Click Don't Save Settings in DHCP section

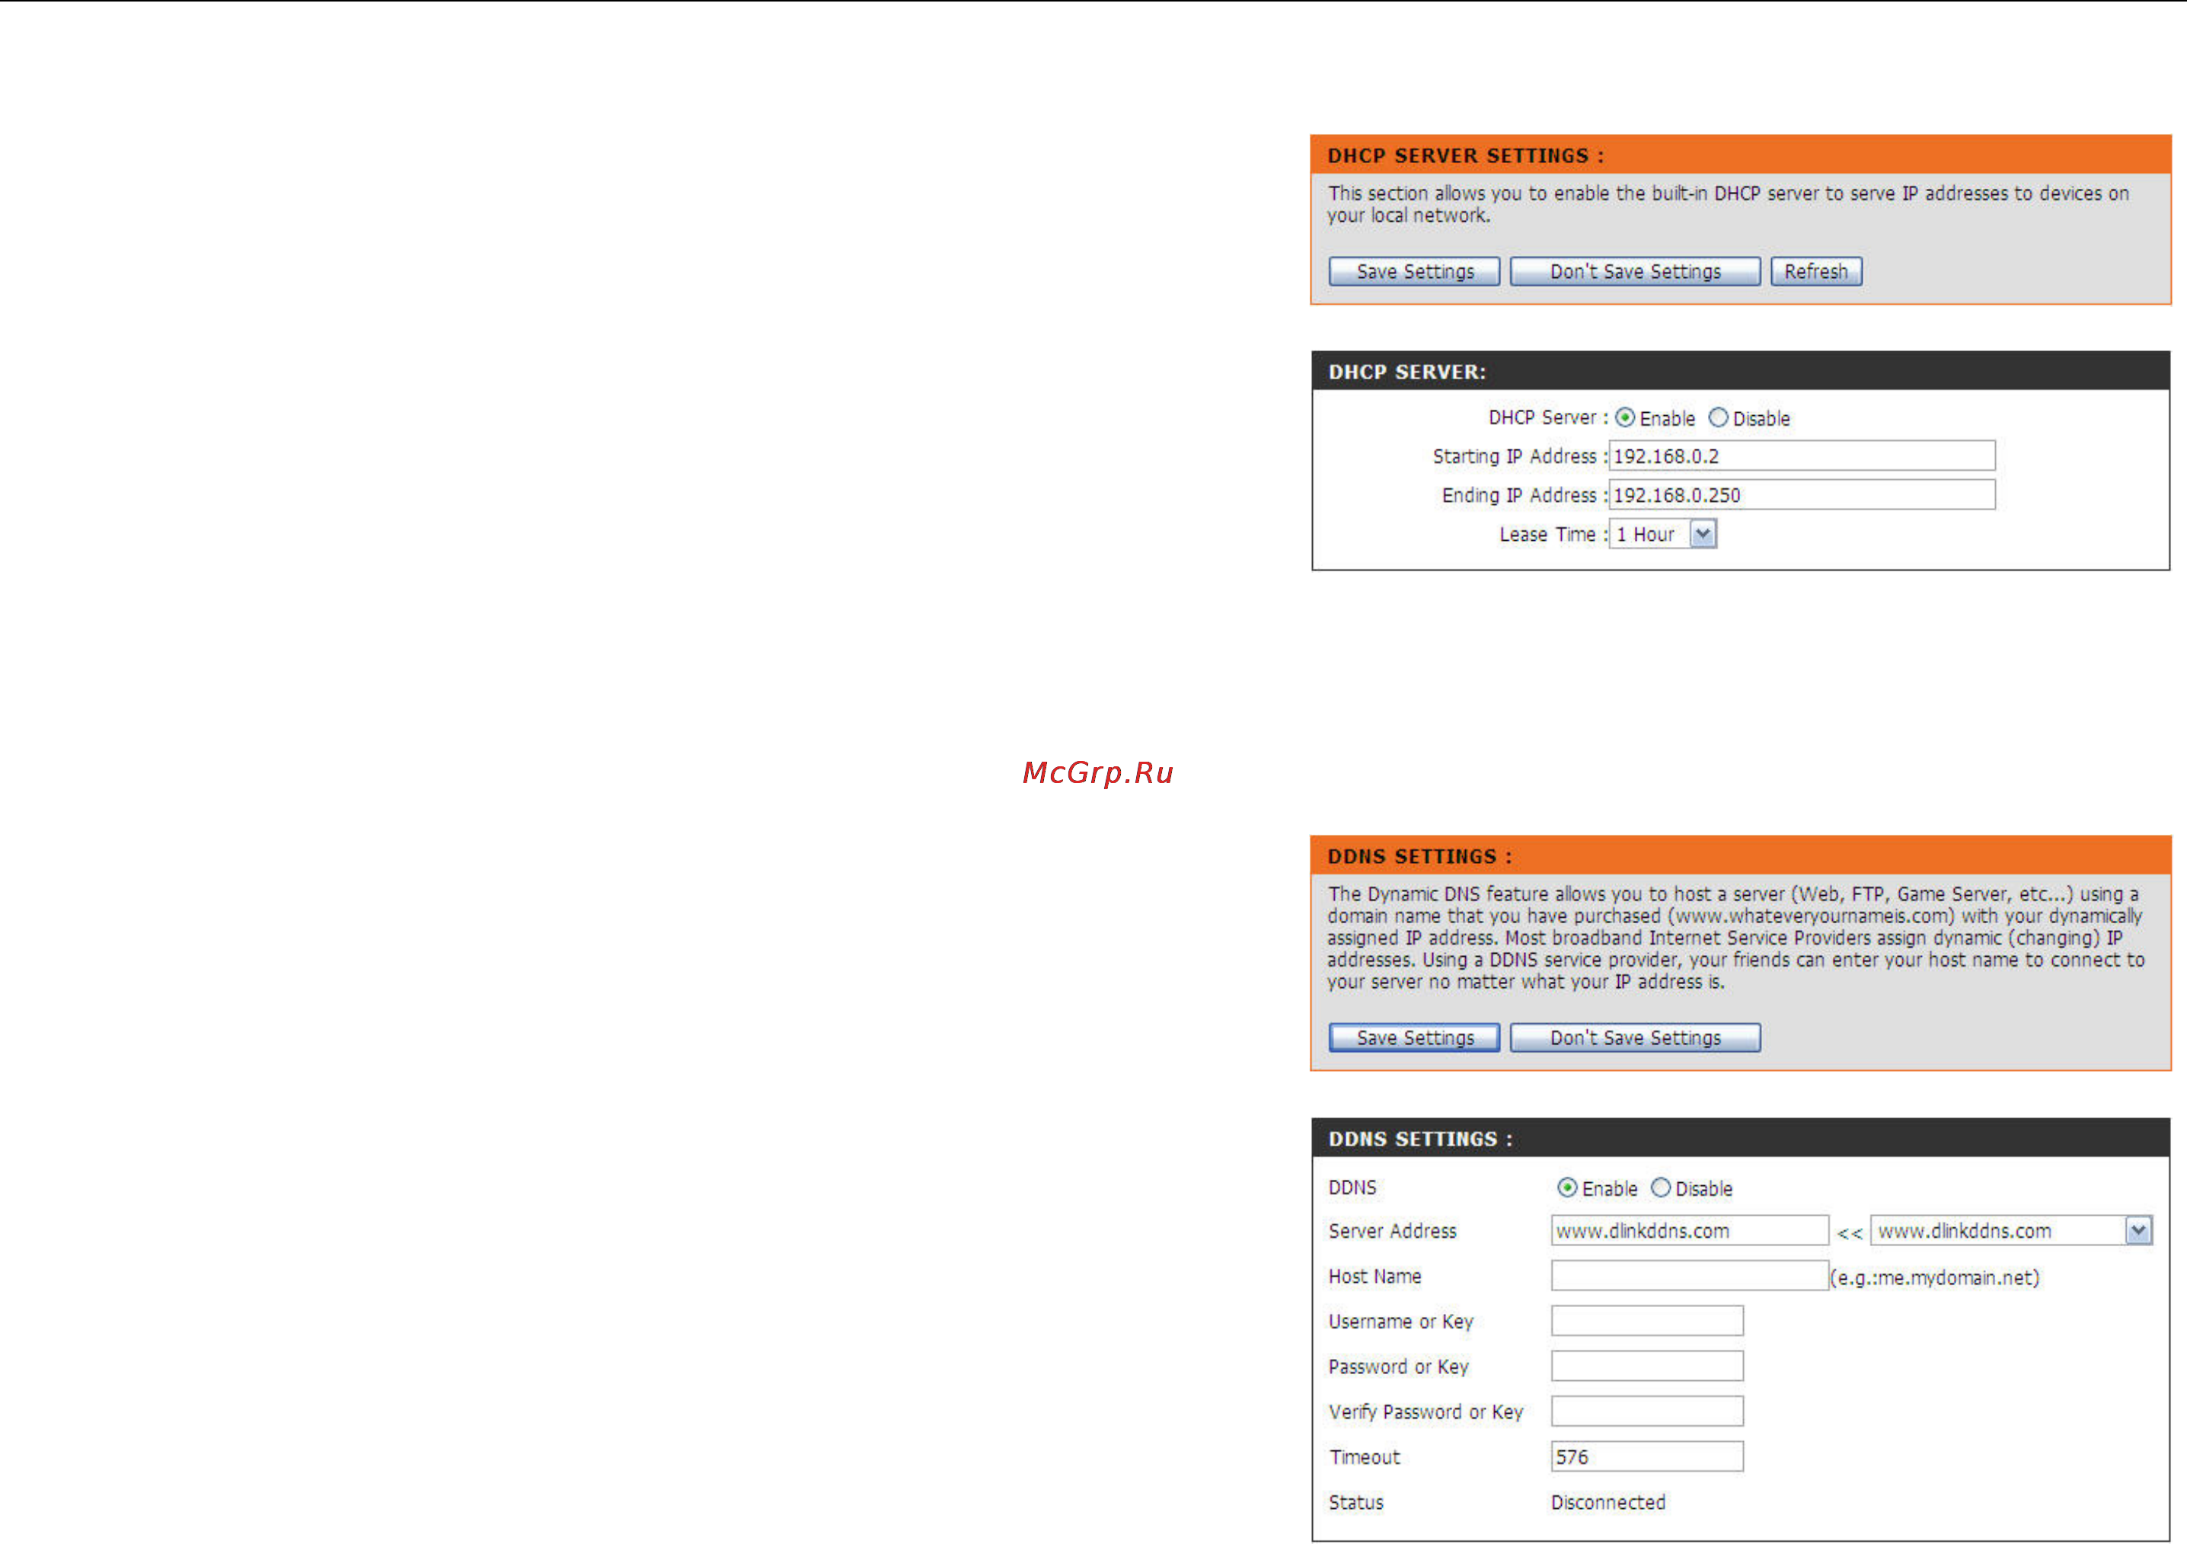[1634, 272]
